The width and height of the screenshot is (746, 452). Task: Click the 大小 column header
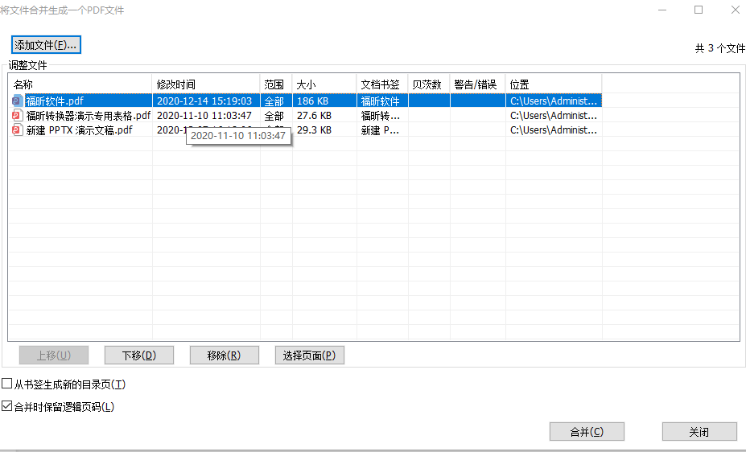[324, 84]
